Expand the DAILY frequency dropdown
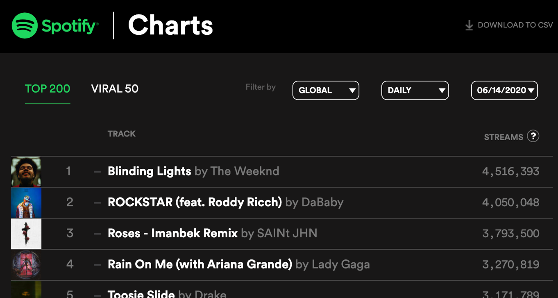The height and width of the screenshot is (298, 558). 415,90
